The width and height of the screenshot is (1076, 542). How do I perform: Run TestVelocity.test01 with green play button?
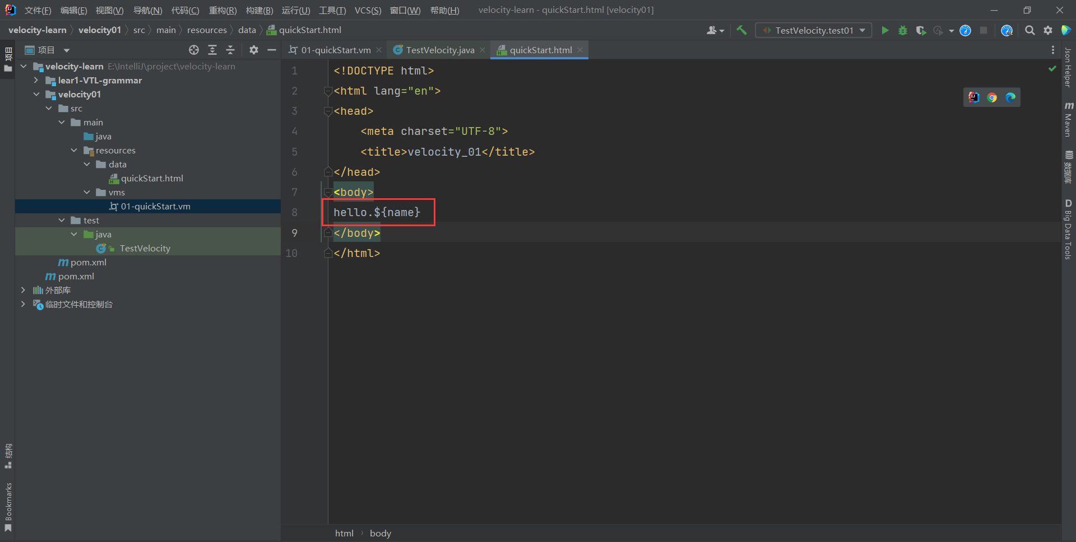coord(885,30)
